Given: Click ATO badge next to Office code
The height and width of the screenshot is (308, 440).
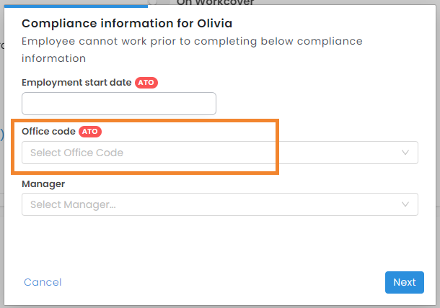Looking at the screenshot, I should click(89, 132).
